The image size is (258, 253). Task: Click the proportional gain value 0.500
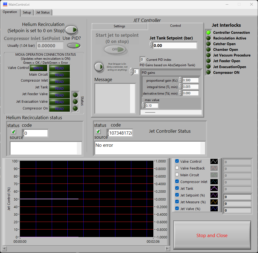pyautogui.click(x=190, y=80)
